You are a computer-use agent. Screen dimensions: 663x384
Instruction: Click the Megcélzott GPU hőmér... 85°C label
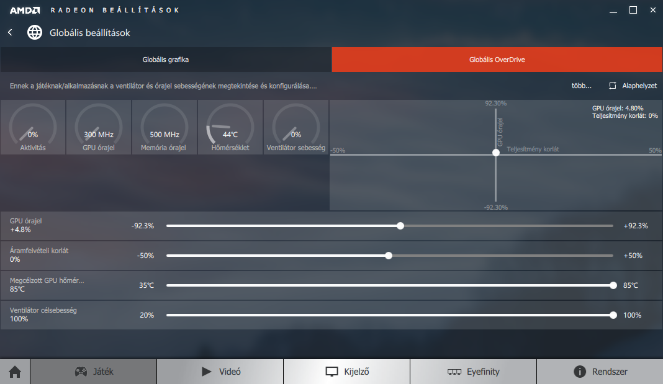(x=47, y=285)
